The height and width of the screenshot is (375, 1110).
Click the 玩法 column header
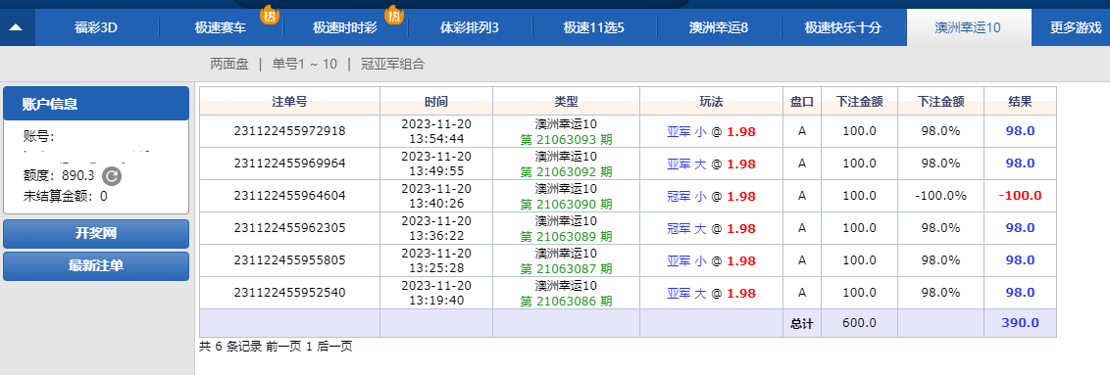coord(711,102)
